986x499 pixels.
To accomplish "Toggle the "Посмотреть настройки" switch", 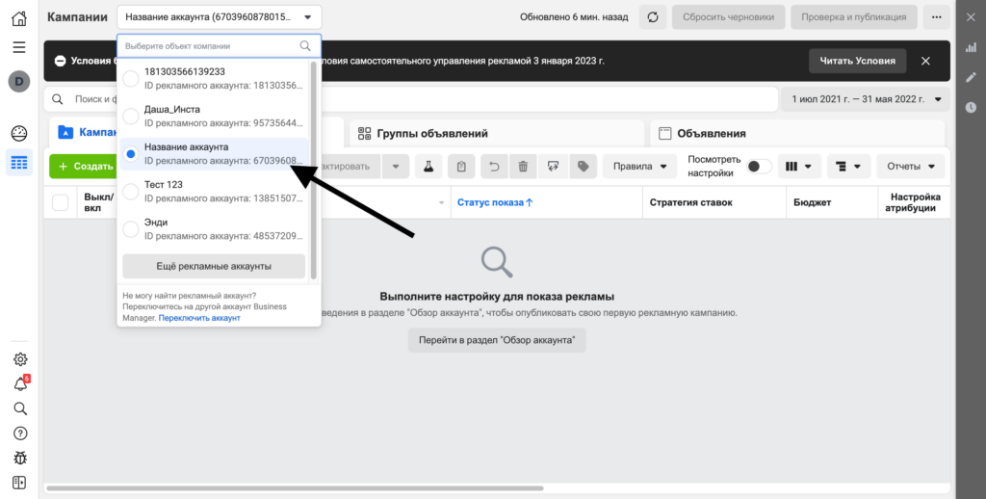I will point(760,167).
